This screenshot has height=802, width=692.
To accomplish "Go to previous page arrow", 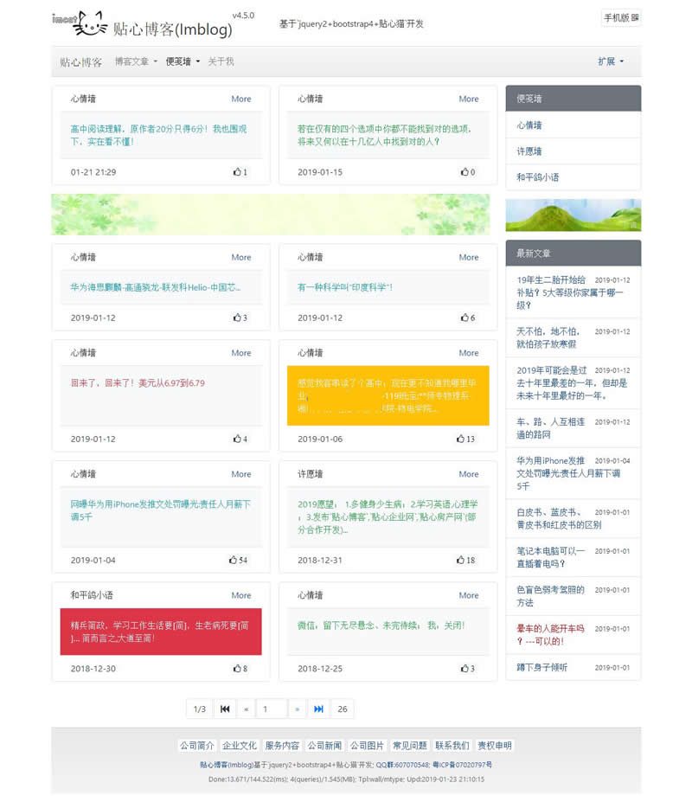I will pyautogui.click(x=246, y=709).
